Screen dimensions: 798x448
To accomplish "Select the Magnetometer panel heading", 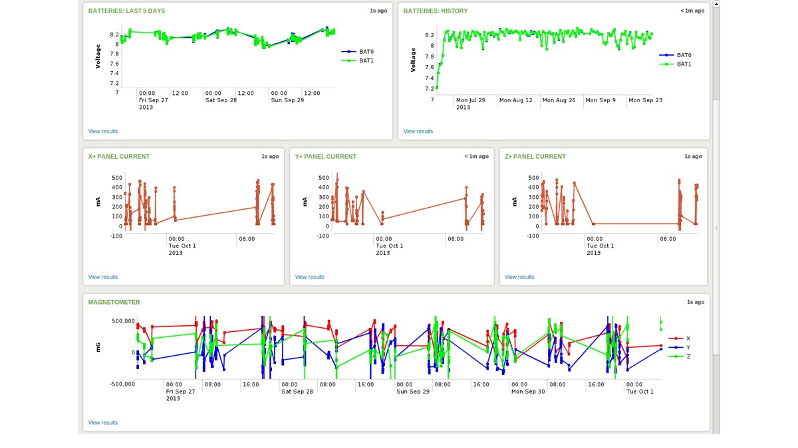I will point(114,303).
